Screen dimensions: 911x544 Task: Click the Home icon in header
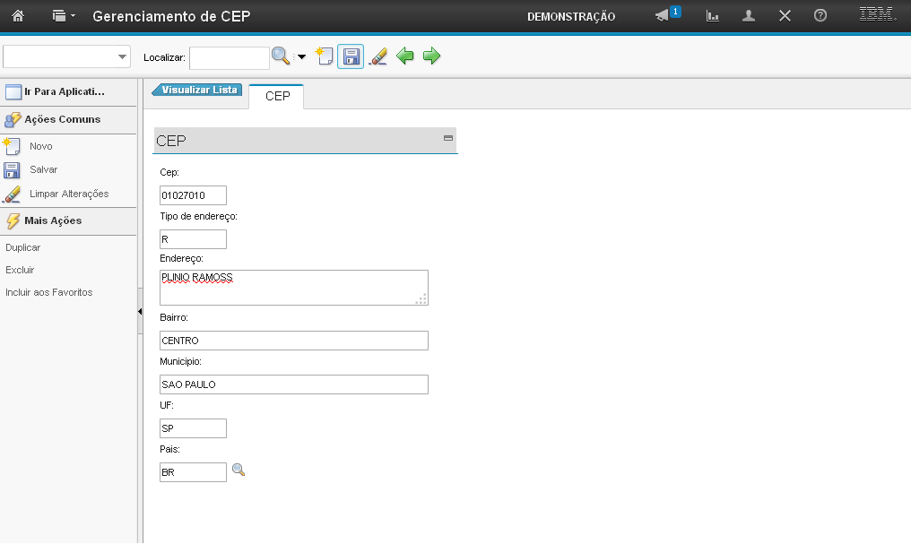pyautogui.click(x=18, y=16)
